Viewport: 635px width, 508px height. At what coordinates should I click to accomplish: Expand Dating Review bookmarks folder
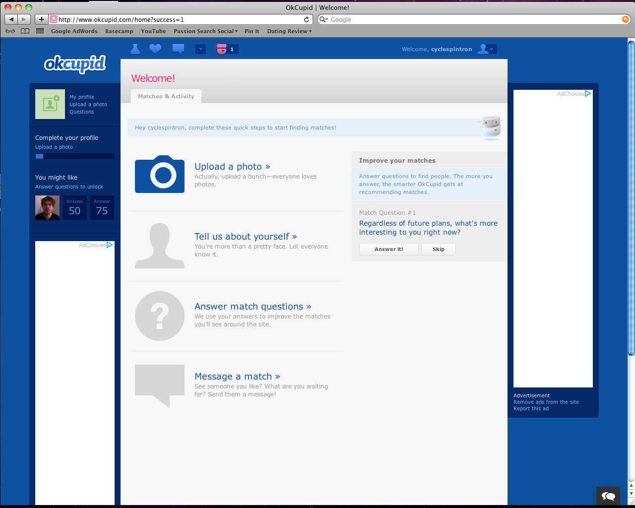click(x=289, y=31)
